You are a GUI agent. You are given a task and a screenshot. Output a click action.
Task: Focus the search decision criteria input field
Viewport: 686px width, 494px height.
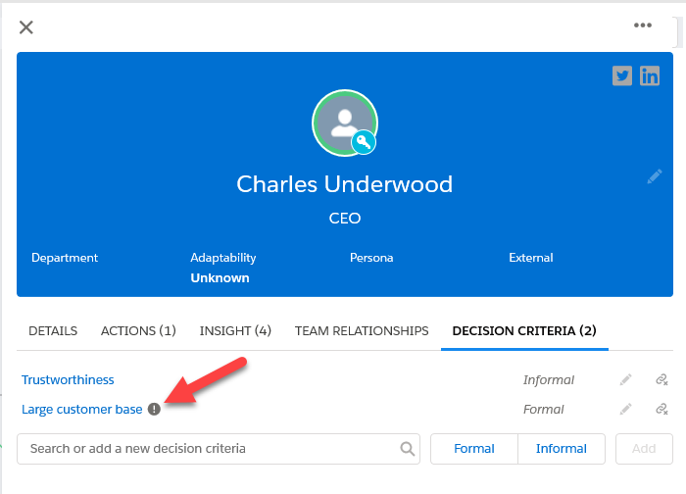click(x=219, y=449)
